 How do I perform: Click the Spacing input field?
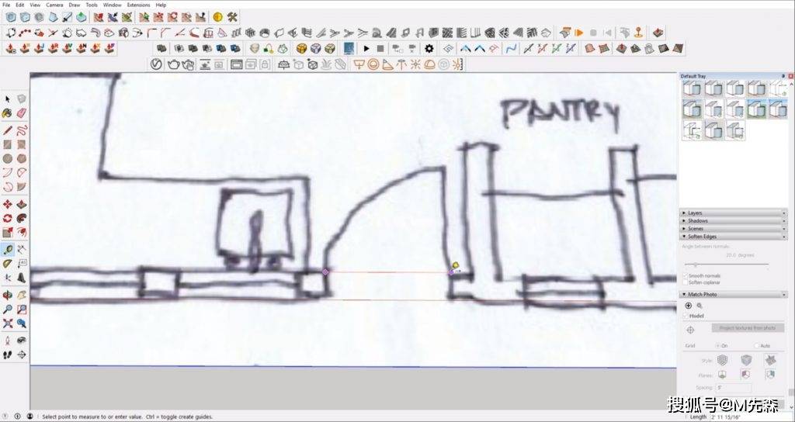(733, 388)
